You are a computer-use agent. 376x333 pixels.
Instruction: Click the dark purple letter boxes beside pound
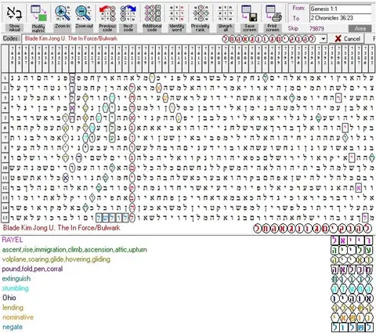352,270
